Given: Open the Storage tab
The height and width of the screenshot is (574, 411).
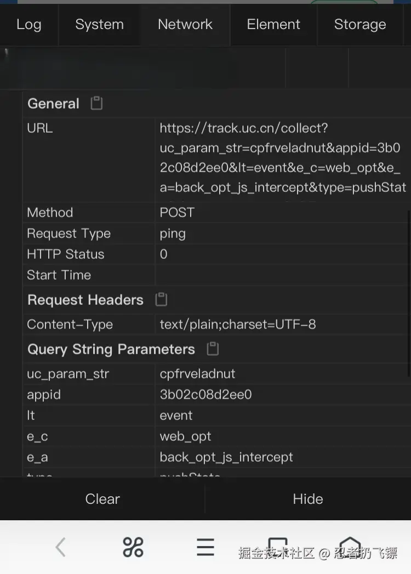Looking at the screenshot, I should pyautogui.click(x=360, y=25).
